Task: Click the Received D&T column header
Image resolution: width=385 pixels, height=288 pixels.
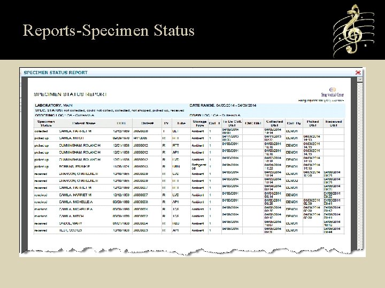Action: (x=334, y=123)
